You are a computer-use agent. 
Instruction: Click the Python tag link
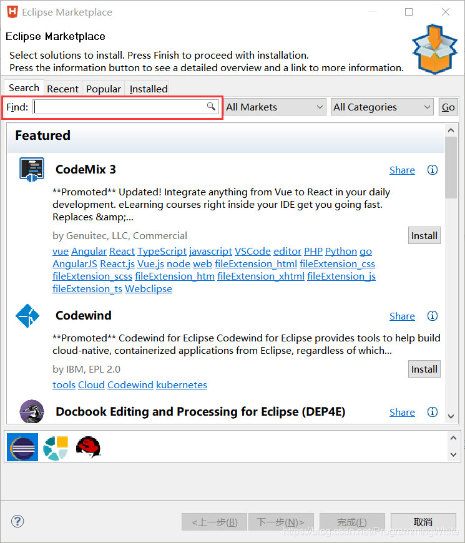pos(341,252)
